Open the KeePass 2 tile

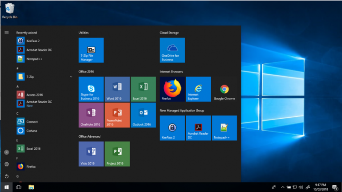pos(172,128)
